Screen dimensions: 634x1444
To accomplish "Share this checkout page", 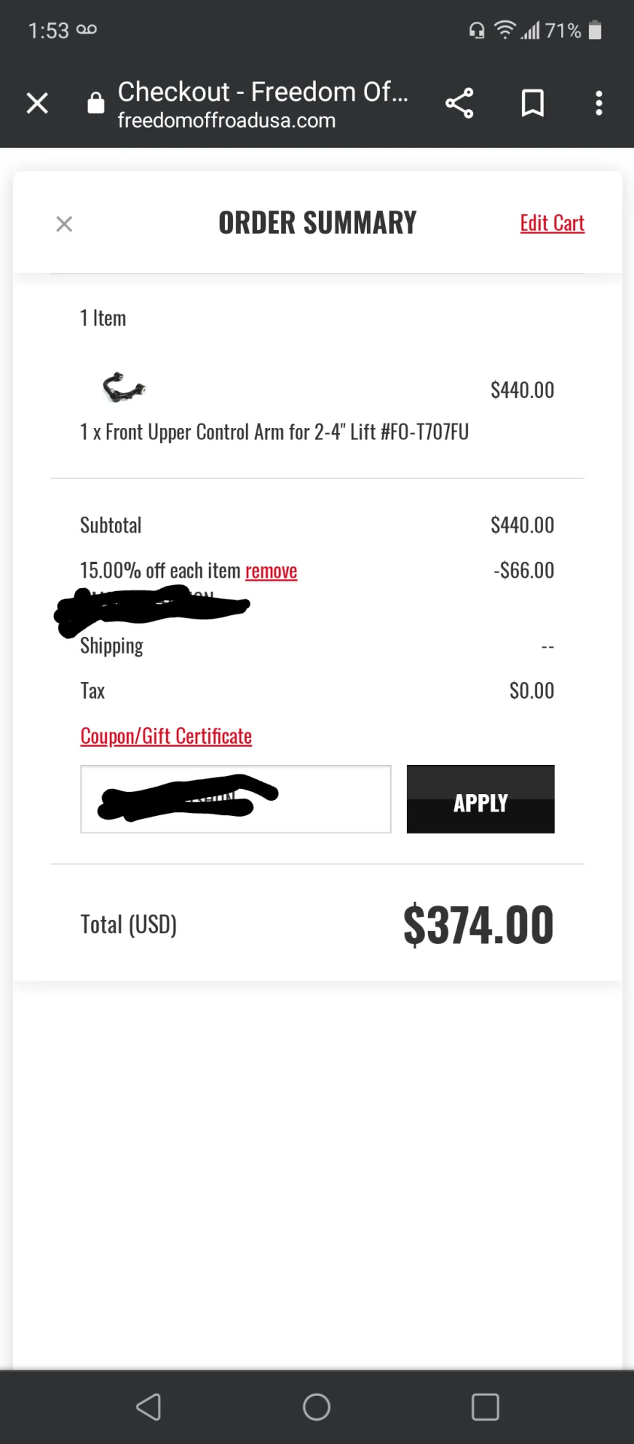I will pyautogui.click(x=460, y=103).
